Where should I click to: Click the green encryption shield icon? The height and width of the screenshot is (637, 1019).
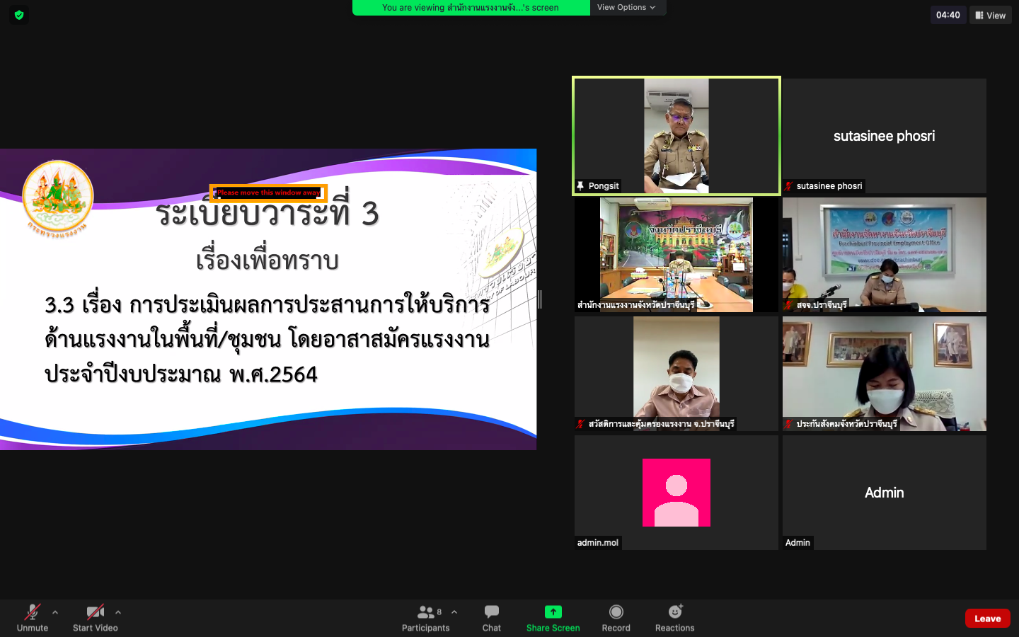pyautogui.click(x=19, y=15)
